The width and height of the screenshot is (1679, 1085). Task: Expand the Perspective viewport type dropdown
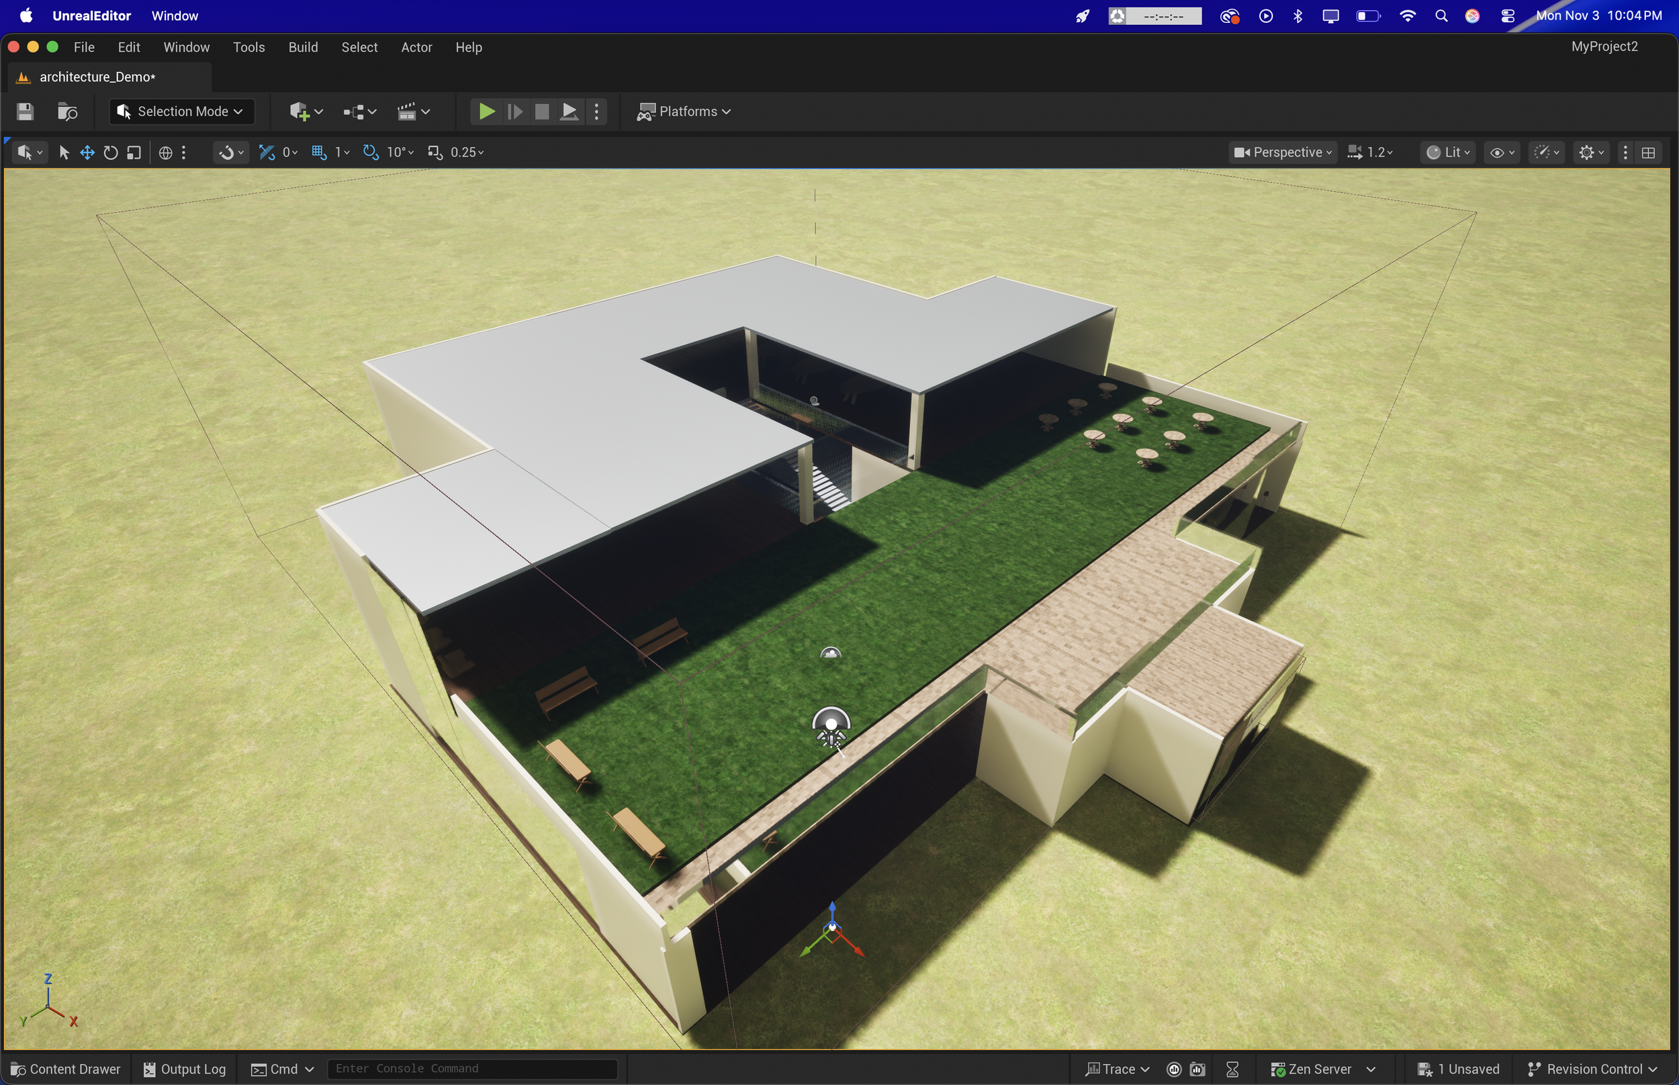[x=1282, y=152]
